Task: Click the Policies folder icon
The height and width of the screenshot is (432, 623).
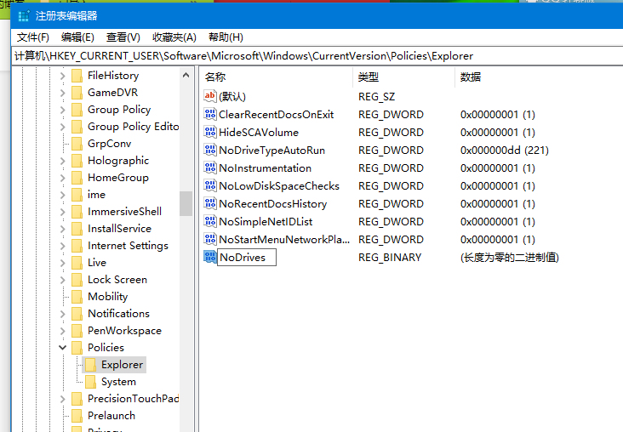Action: 77,348
